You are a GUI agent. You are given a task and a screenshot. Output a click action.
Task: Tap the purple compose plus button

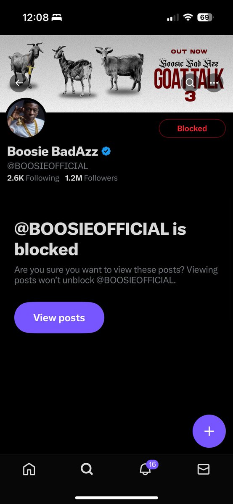209,431
